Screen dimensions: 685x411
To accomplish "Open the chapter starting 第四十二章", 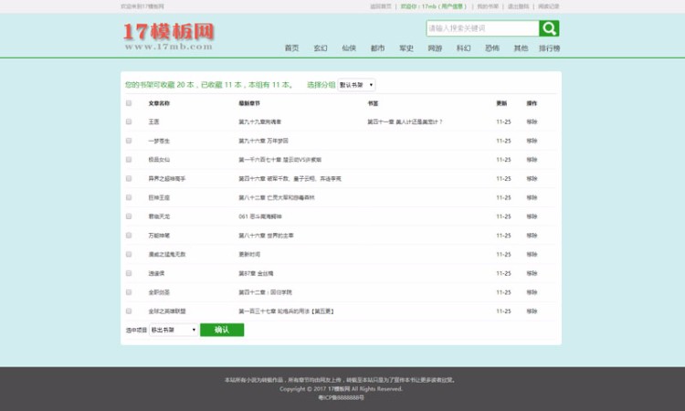I will (265, 291).
